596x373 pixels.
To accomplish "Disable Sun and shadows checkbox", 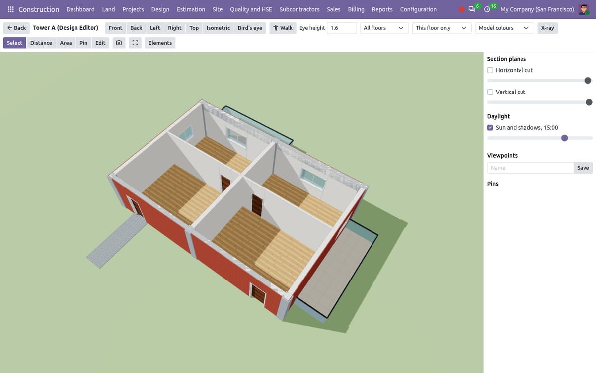I will coord(490,128).
